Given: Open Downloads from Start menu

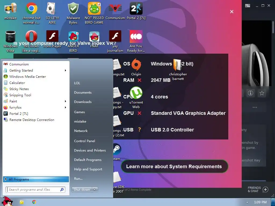Looking at the screenshot, I should (x=83, y=102).
